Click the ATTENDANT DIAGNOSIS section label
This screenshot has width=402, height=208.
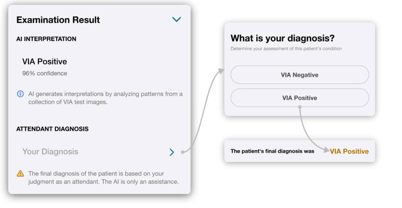52,129
